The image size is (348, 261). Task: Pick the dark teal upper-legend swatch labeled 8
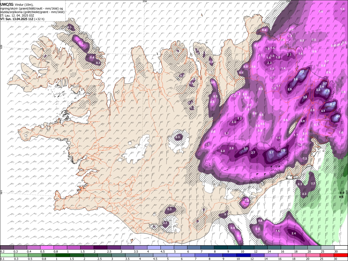pyautogui.click(x=220, y=248)
